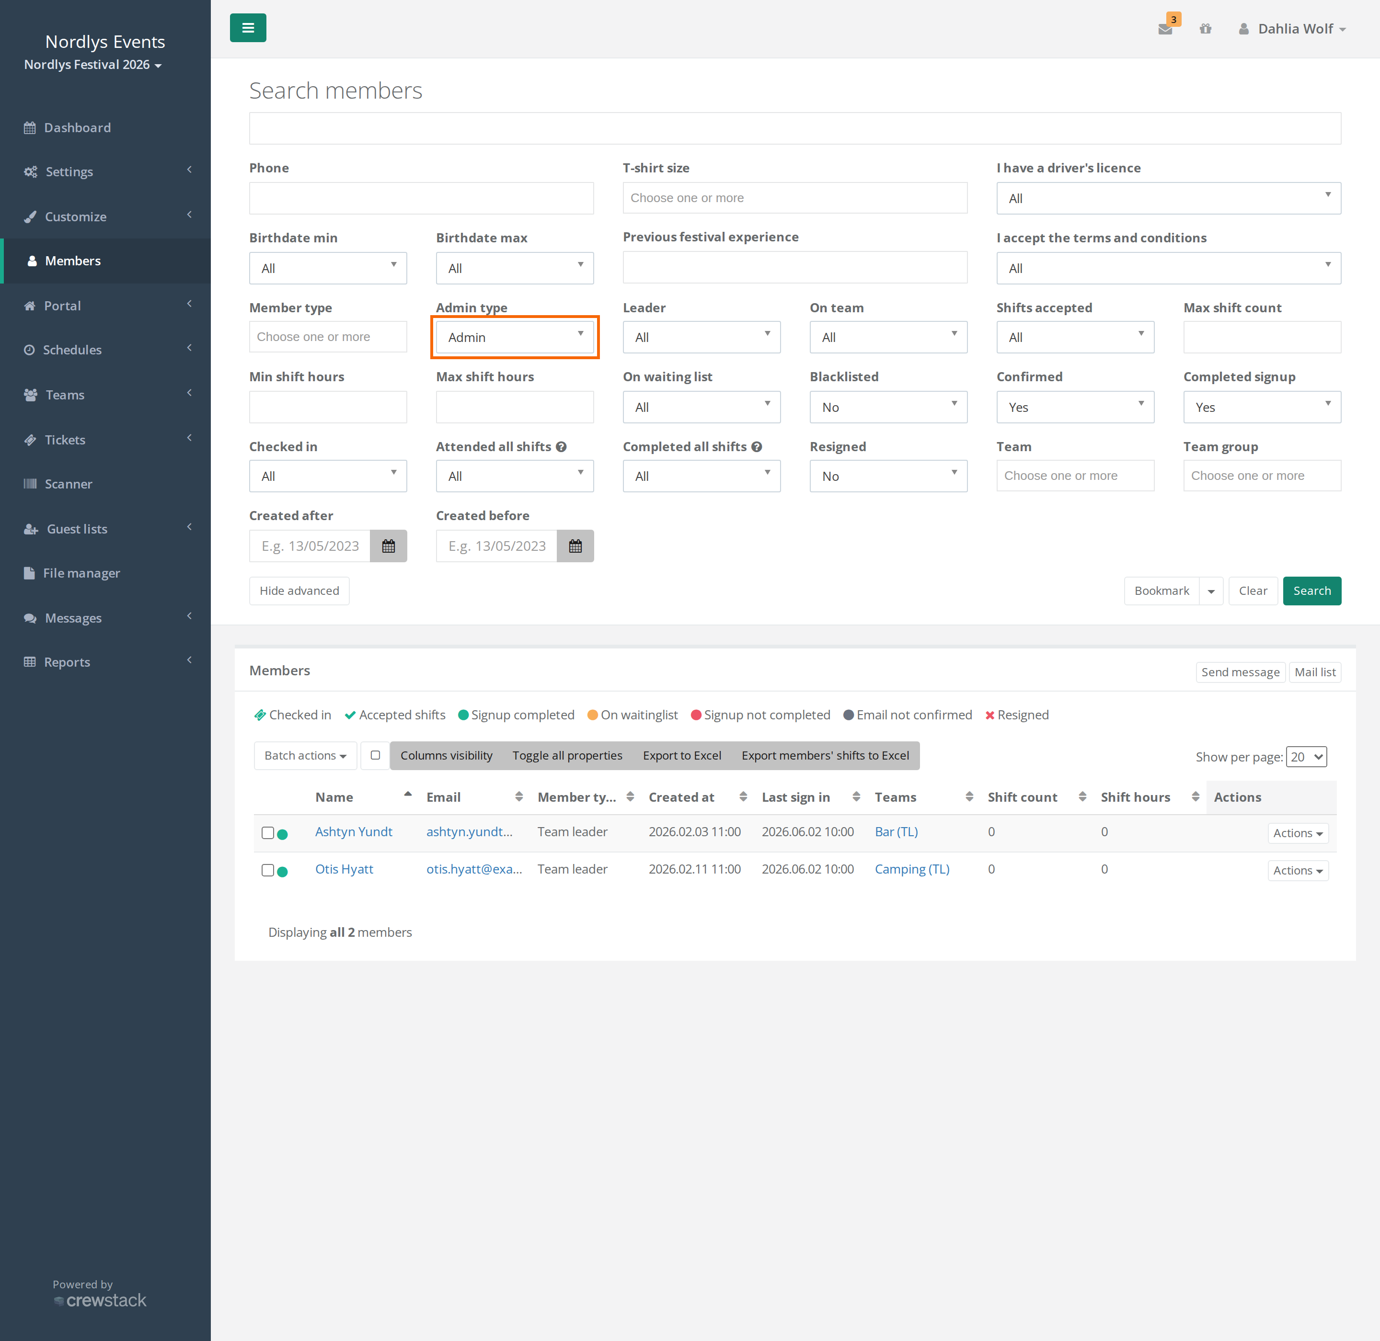Open the Completed signup dropdown
This screenshot has width=1380, height=1341.
pos(1262,407)
